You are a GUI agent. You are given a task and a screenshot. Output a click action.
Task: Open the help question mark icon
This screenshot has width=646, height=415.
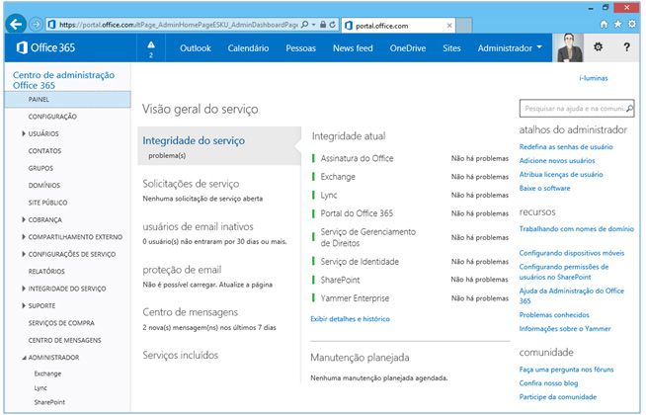[x=626, y=47]
